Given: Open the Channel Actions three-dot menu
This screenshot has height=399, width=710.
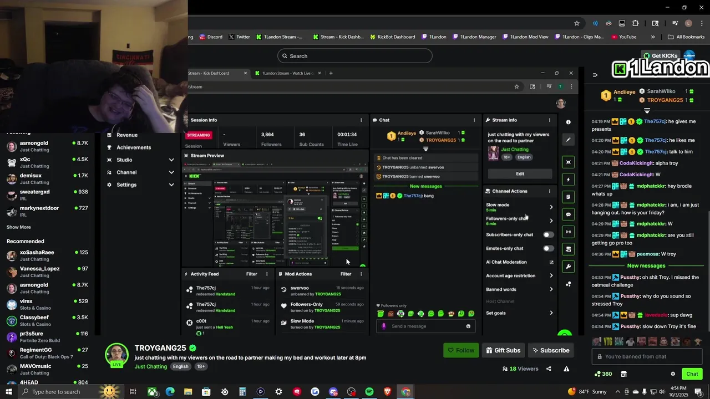Looking at the screenshot, I should pos(550,191).
